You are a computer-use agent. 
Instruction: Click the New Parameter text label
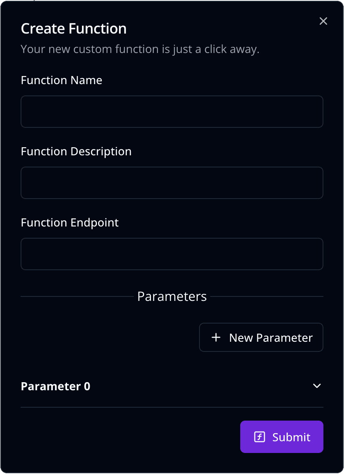(271, 338)
